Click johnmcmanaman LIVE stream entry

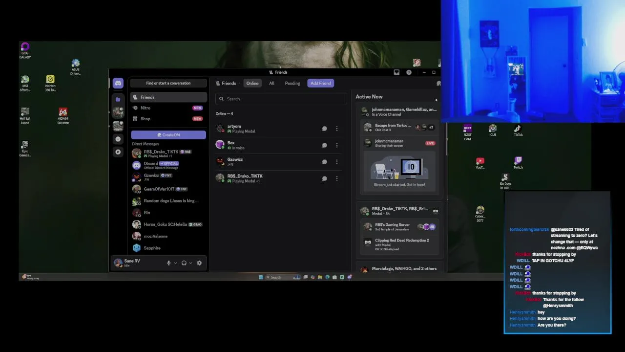point(399,143)
